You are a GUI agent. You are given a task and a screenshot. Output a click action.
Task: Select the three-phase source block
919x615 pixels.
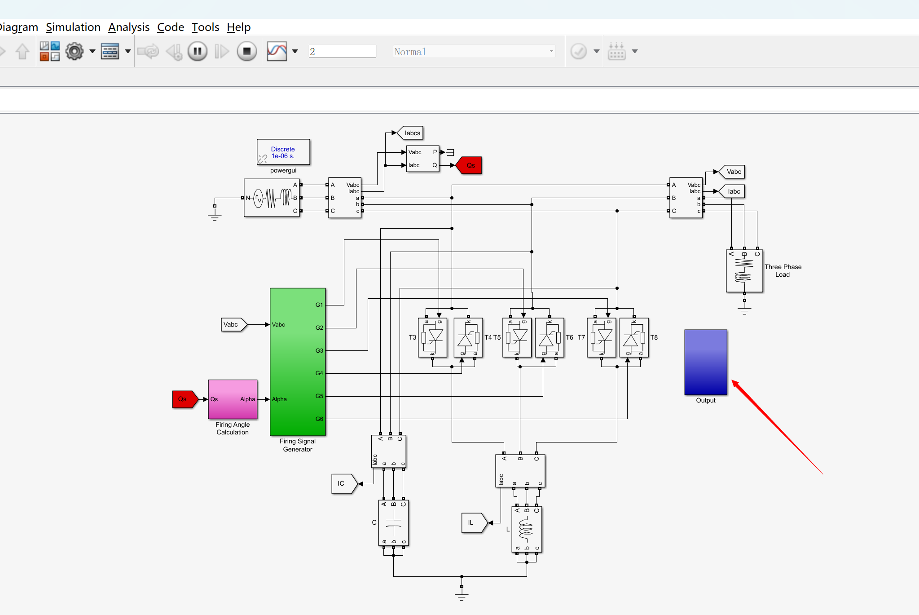[x=272, y=198]
